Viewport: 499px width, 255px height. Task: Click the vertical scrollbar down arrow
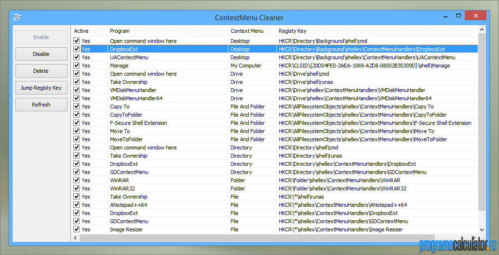pos(482,229)
